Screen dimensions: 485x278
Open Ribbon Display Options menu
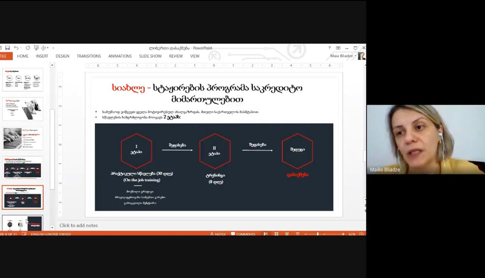tap(338, 48)
